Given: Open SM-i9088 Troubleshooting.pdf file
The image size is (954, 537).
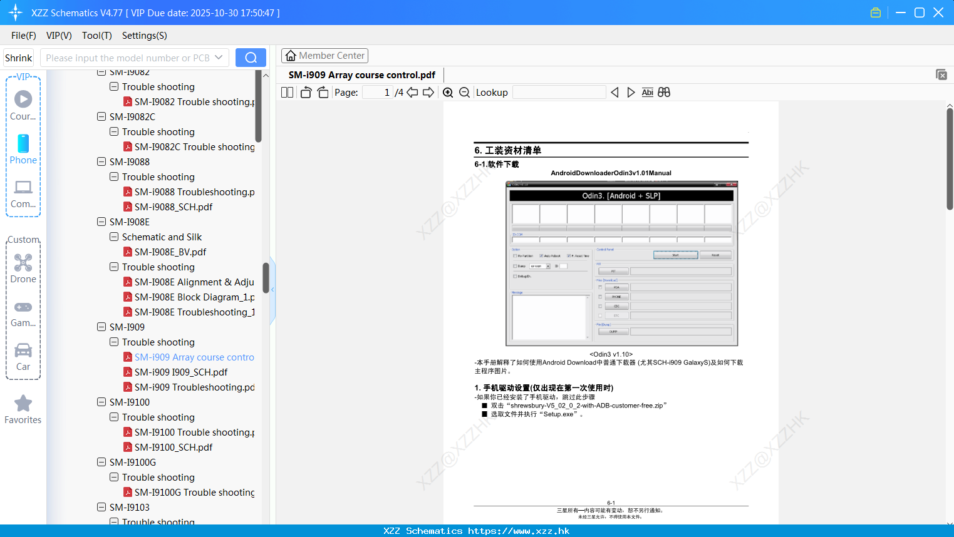Looking at the screenshot, I should pyautogui.click(x=189, y=192).
